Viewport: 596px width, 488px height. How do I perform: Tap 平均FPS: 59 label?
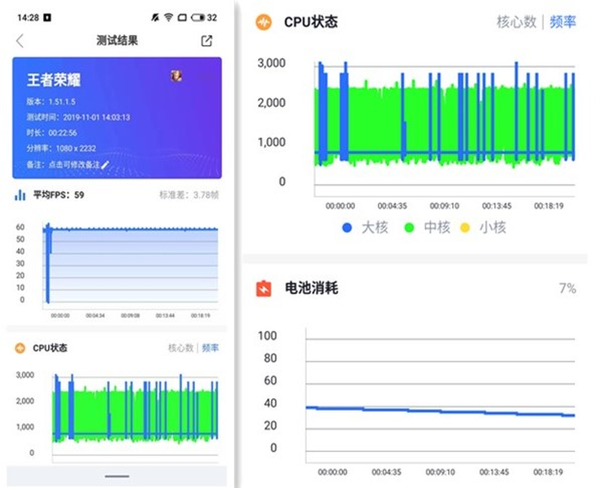[59, 195]
